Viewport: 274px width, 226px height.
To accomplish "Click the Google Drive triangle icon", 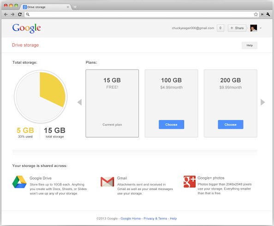I will click(x=19, y=182).
